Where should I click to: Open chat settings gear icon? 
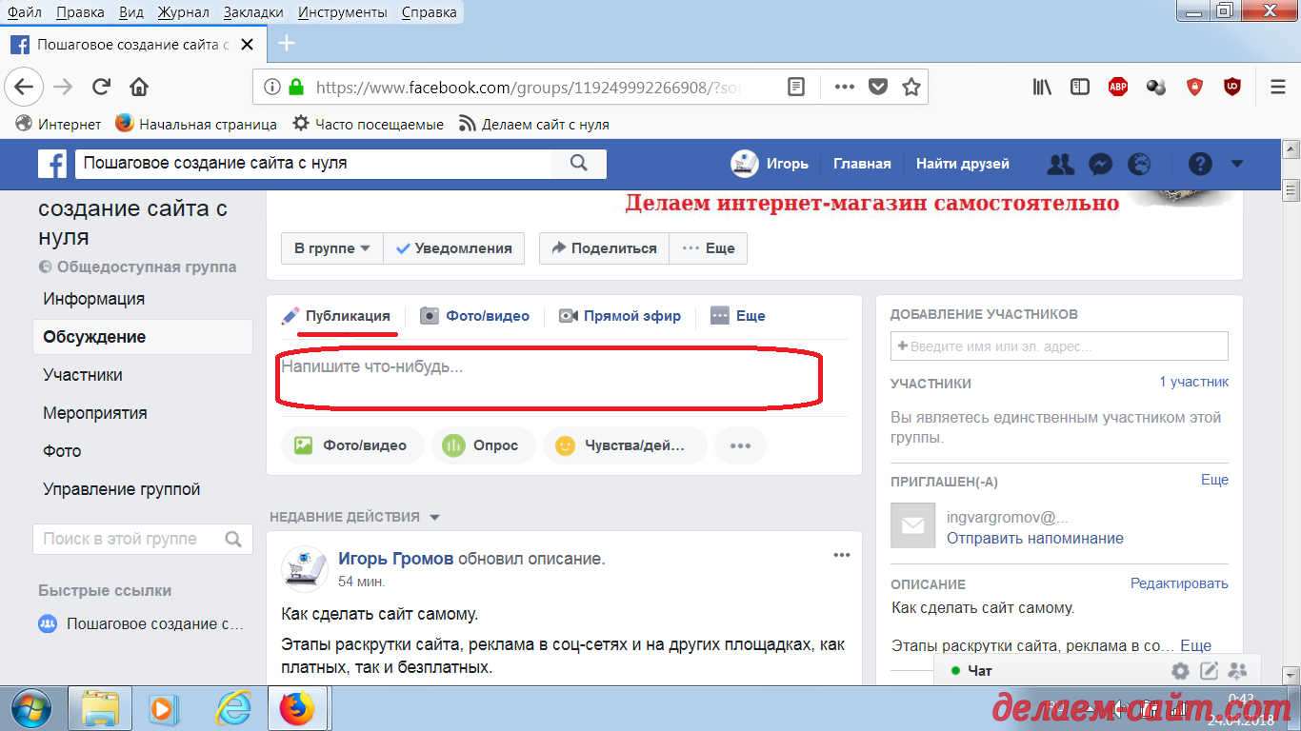[1180, 671]
